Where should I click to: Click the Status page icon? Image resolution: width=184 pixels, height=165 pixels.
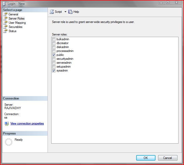pyautogui.click(x=5, y=31)
